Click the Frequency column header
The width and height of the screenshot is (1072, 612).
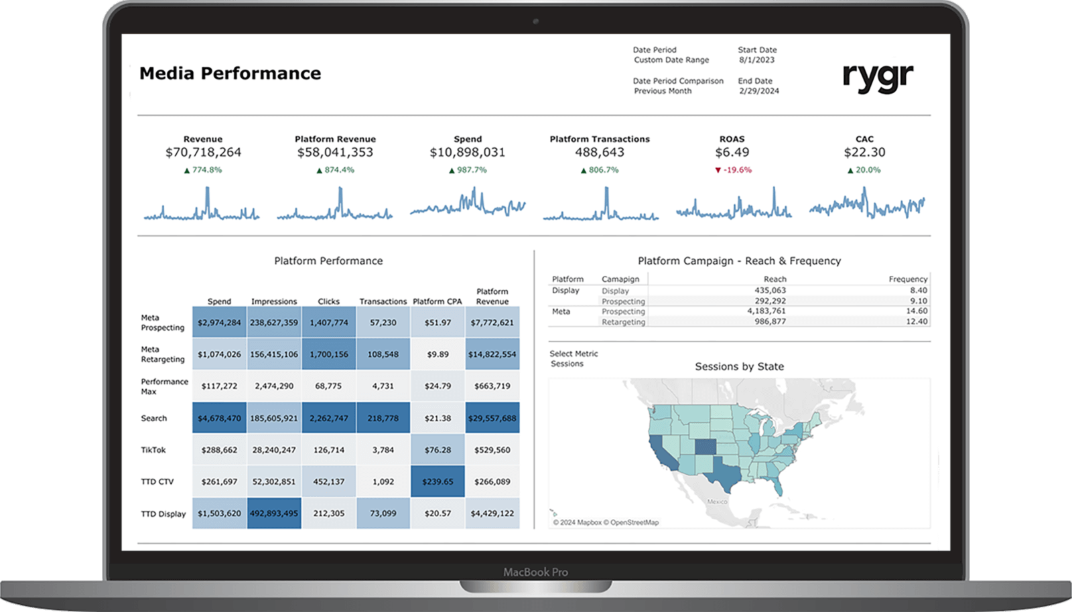(x=907, y=279)
